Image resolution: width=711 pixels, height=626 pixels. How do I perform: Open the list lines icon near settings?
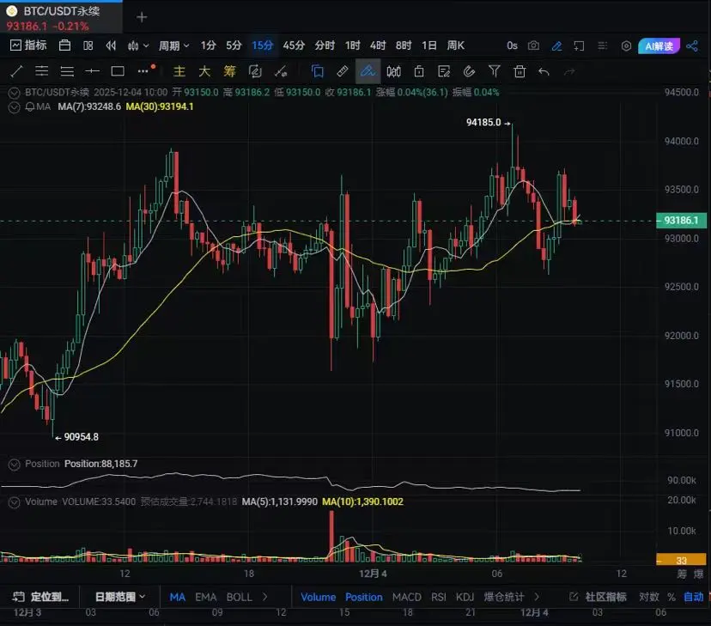tap(602, 46)
